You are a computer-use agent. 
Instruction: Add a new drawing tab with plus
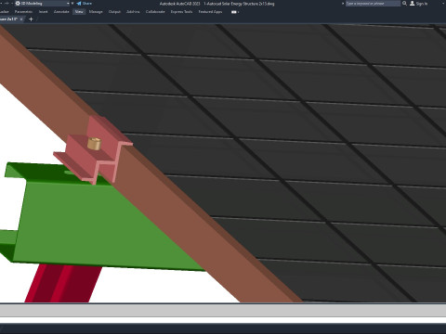point(31,19)
